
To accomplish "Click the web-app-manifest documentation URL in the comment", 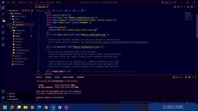I will [117, 42].
